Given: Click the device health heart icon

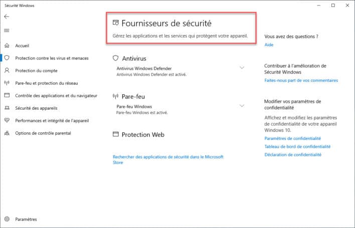Looking at the screenshot, I should [x=7, y=120].
